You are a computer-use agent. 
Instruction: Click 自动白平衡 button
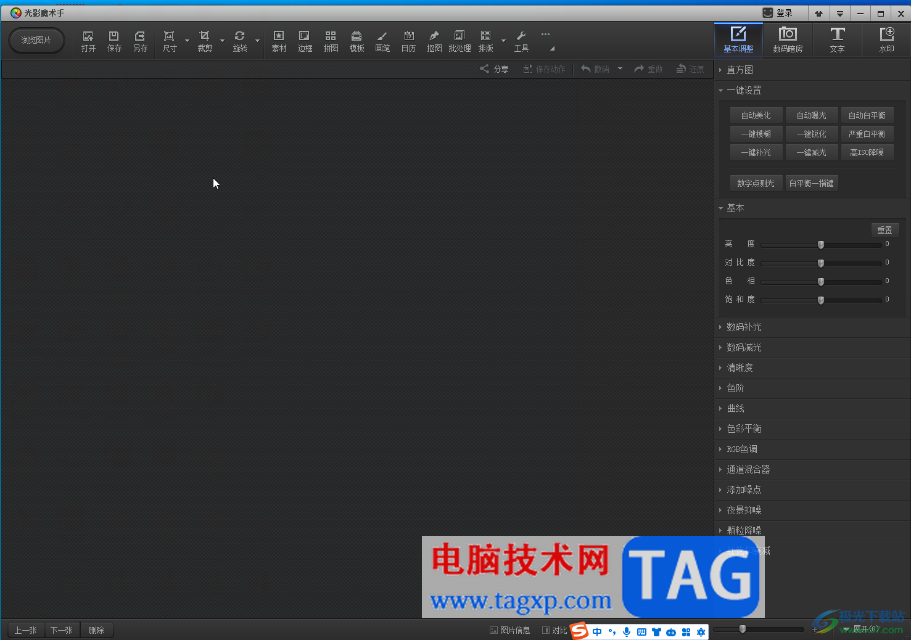[x=867, y=115]
